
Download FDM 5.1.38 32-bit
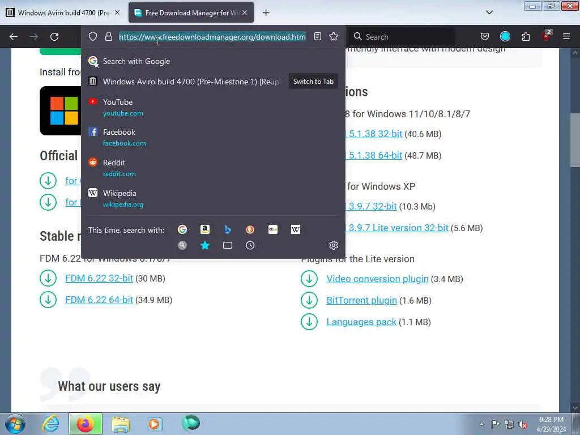click(x=374, y=134)
